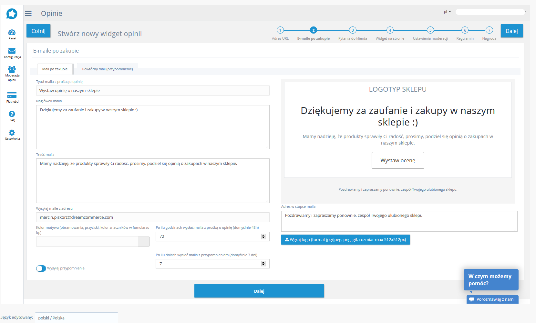This screenshot has height=323, width=536.
Task: Open Język edytowany polski / Polska selector
Action: (x=77, y=318)
